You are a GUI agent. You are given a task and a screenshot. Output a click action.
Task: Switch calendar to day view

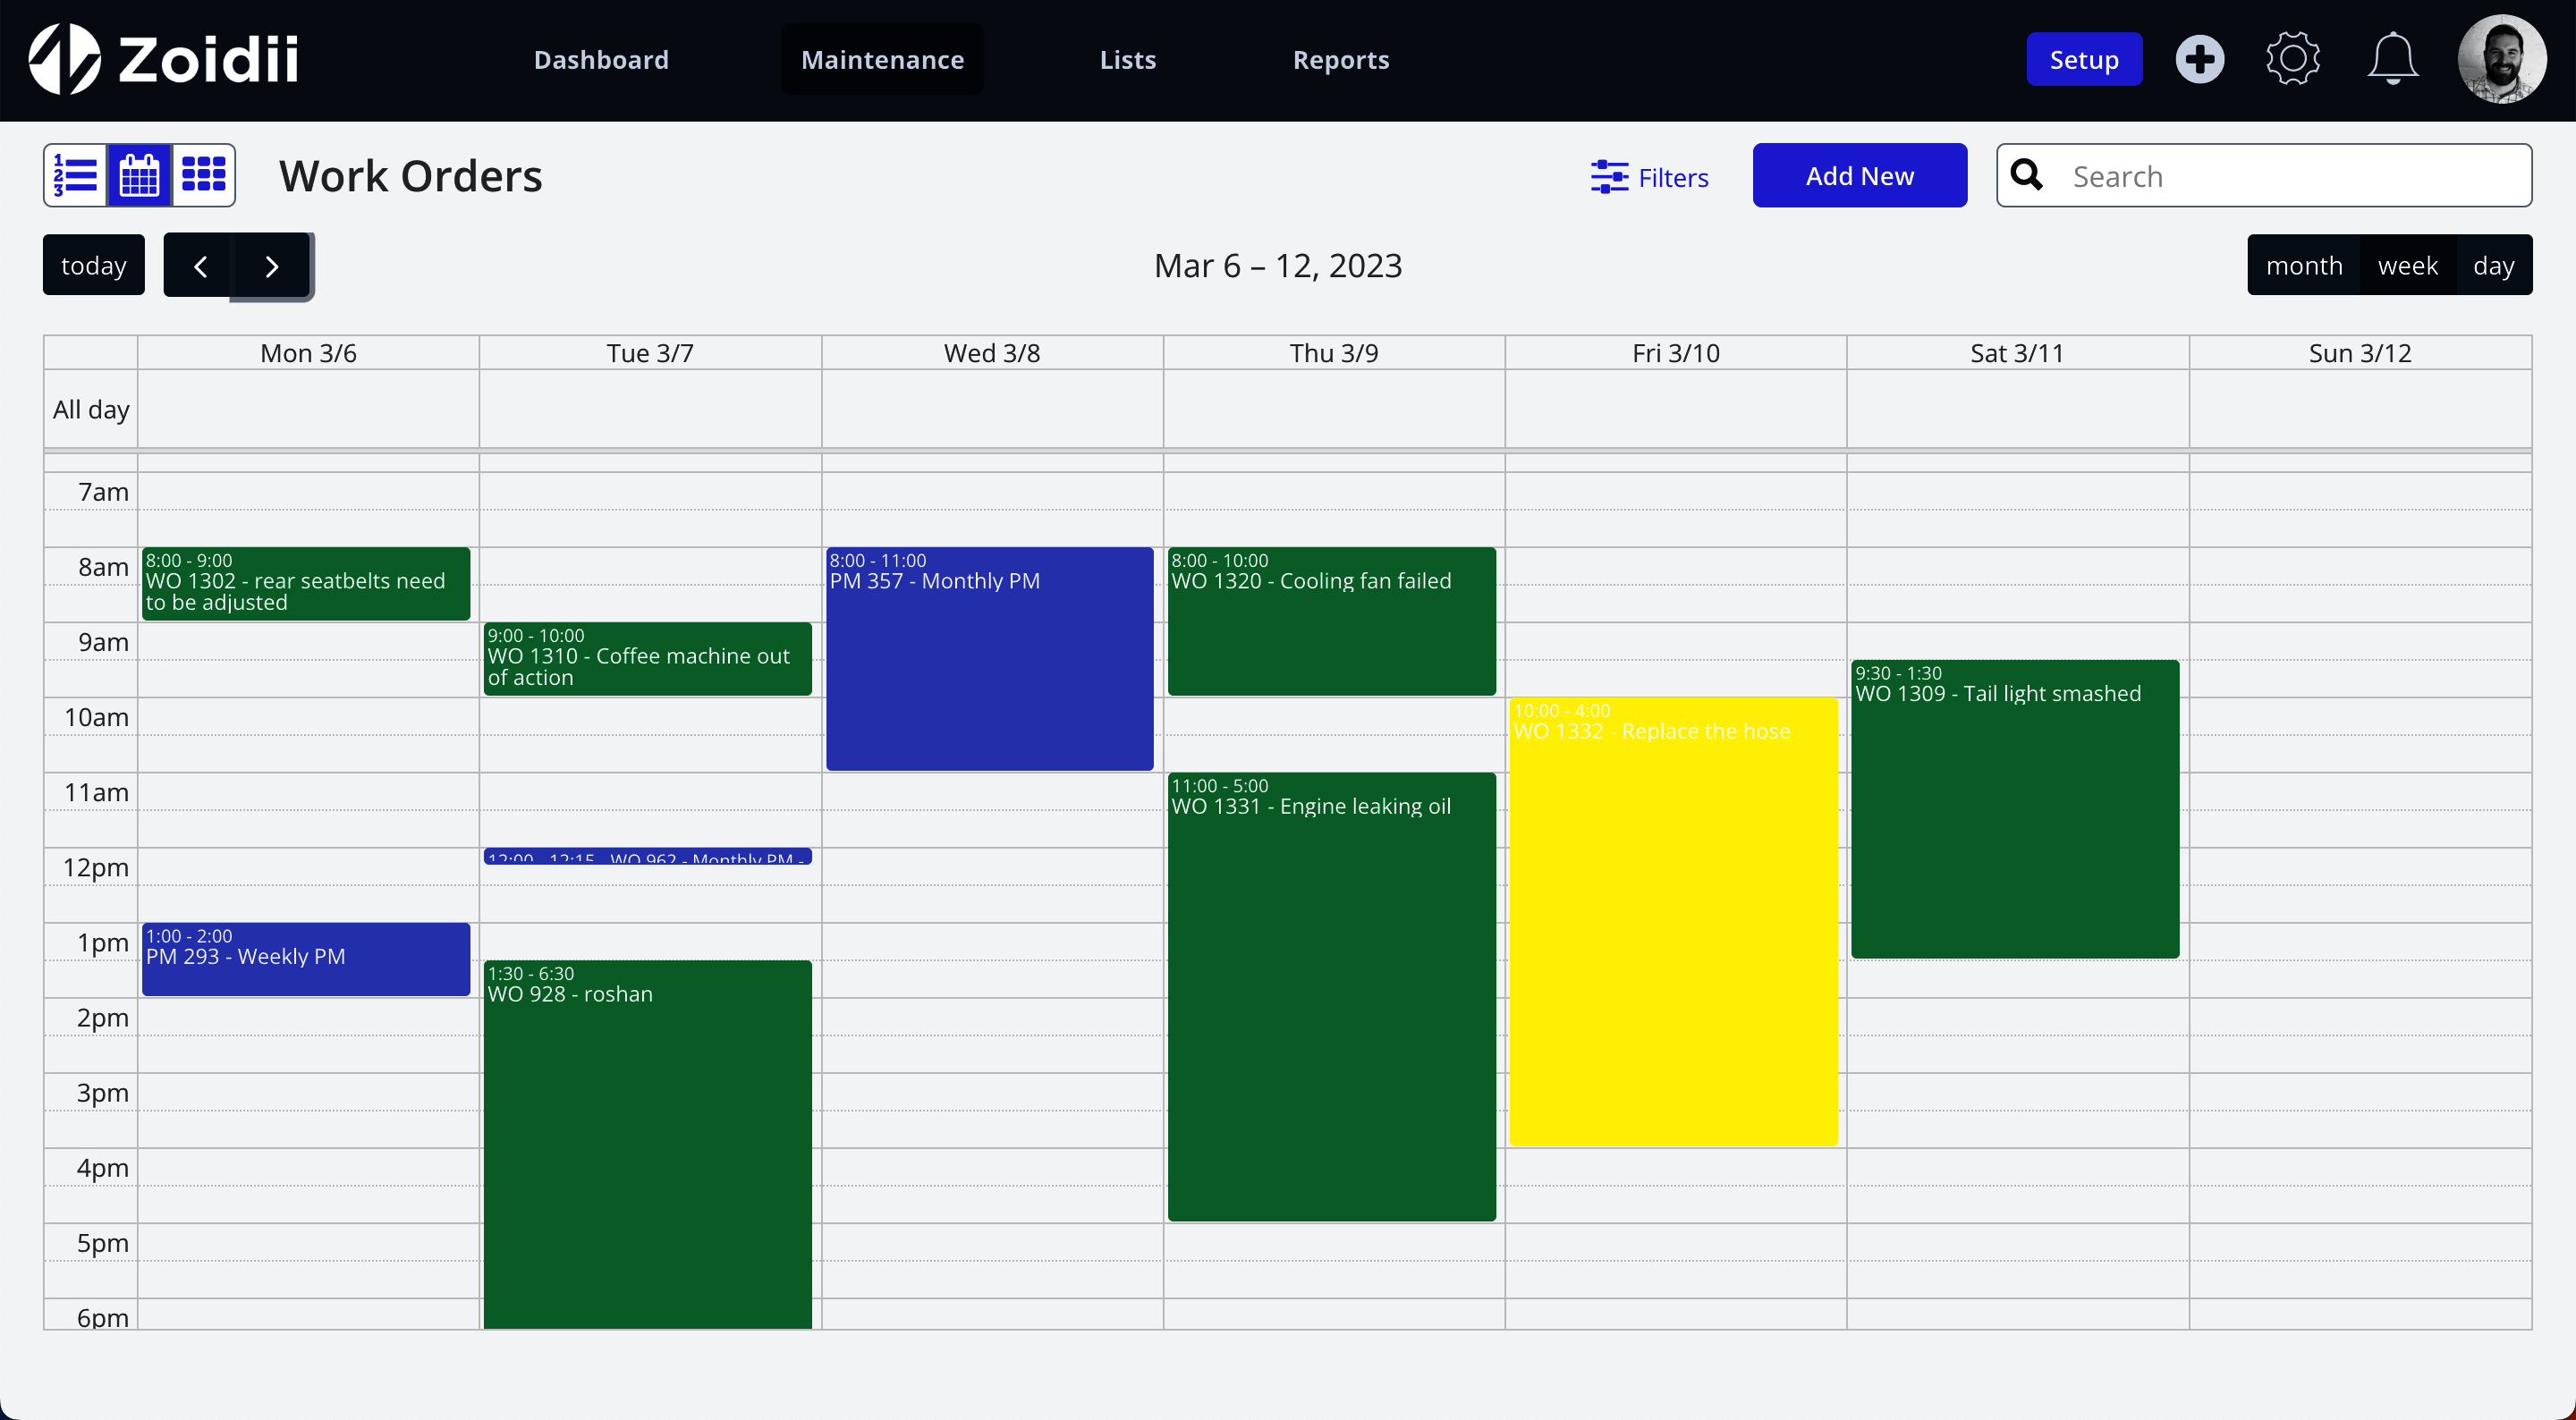2493,266
